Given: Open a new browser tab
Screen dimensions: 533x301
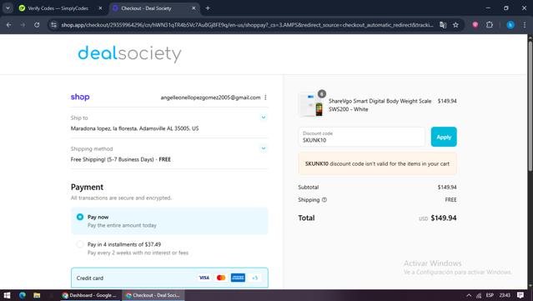Looking at the screenshot, I should tap(208, 8).
